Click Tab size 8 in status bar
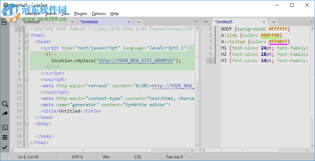The height and width of the screenshot is (161, 315). [x=174, y=157]
